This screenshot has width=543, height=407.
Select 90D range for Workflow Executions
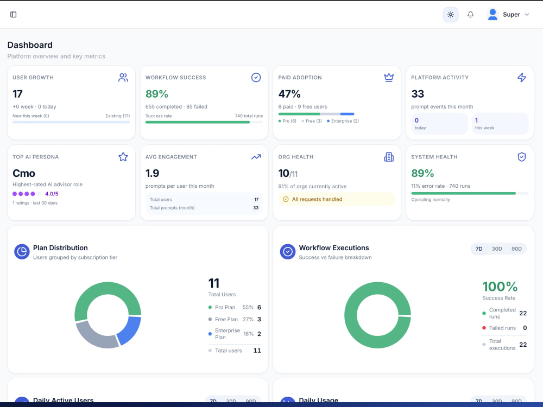[516, 249]
